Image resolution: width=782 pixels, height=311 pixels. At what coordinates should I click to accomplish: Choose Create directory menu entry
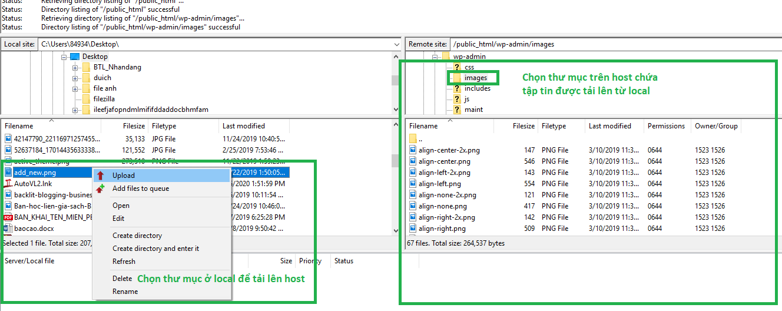pyautogui.click(x=162, y=236)
